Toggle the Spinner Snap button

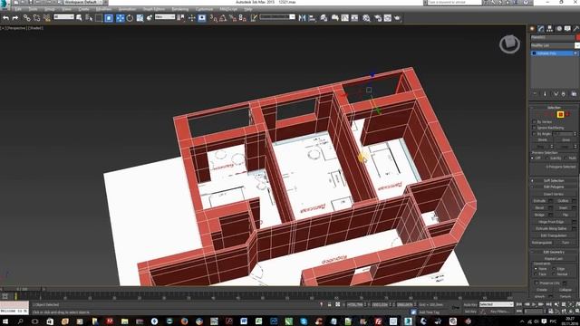click(243, 18)
